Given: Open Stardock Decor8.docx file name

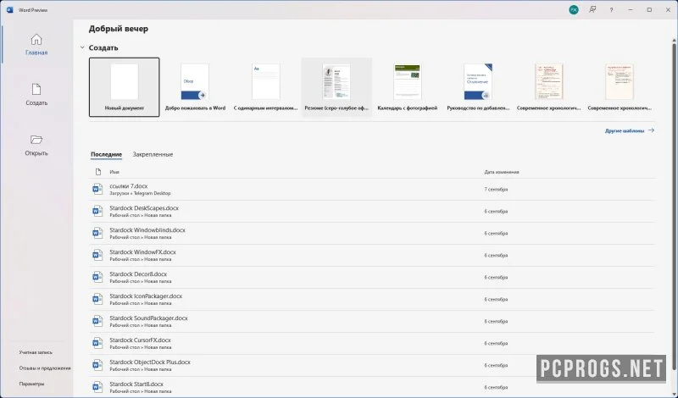Looking at the screenshot, I should 138,274.
